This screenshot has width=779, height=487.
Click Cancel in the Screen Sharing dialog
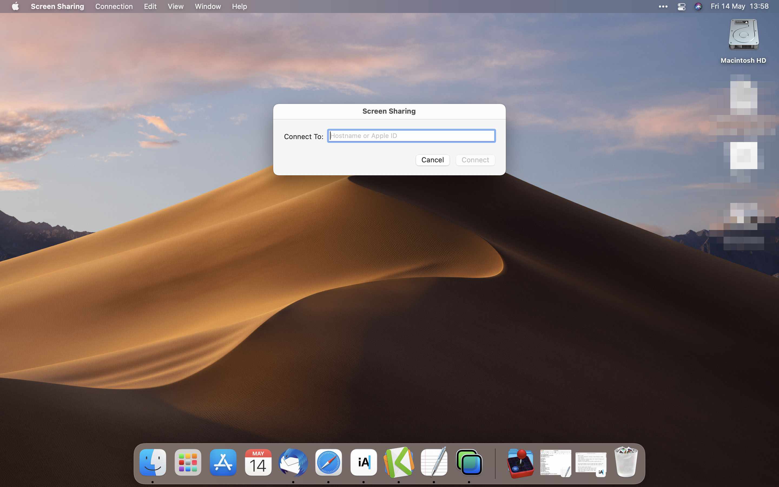pos(432,160)
